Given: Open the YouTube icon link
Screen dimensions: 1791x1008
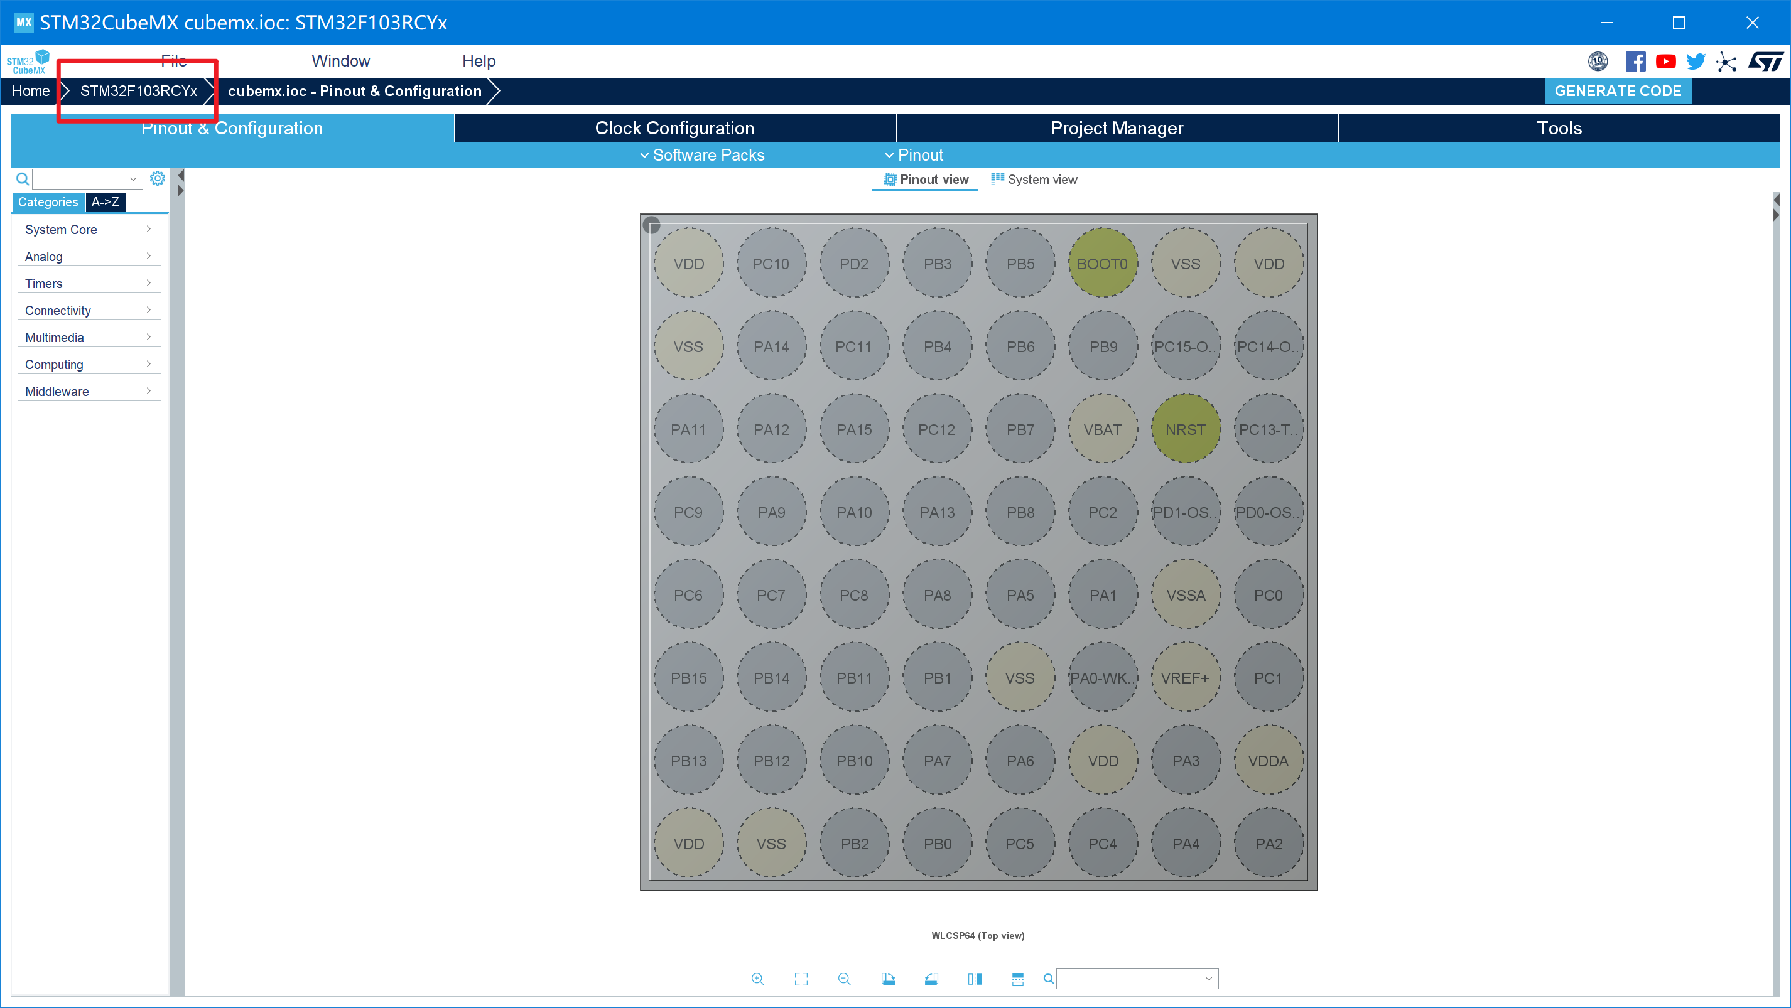Looking at the screenshot, I should (1666, 61).
